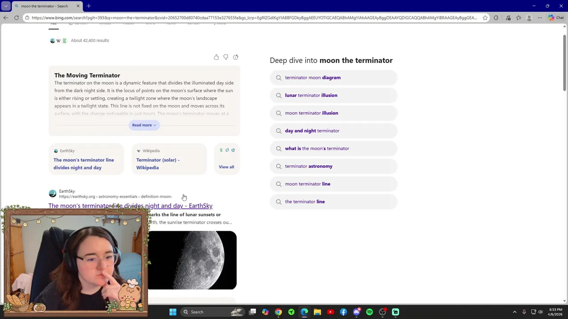Open YouTube app in the taskbar
This screenshot has width=568, height=319.
[330, 312]
